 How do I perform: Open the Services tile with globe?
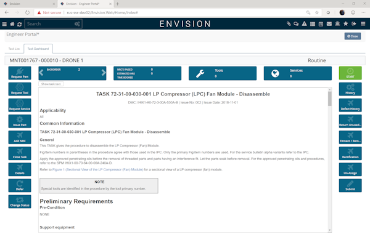tap(298, 73)
